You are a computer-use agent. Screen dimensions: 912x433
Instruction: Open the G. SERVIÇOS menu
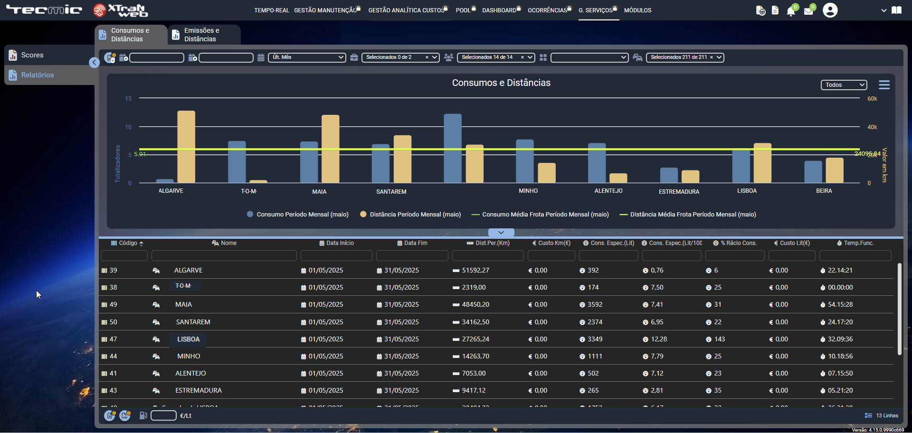tap(598, 10)
